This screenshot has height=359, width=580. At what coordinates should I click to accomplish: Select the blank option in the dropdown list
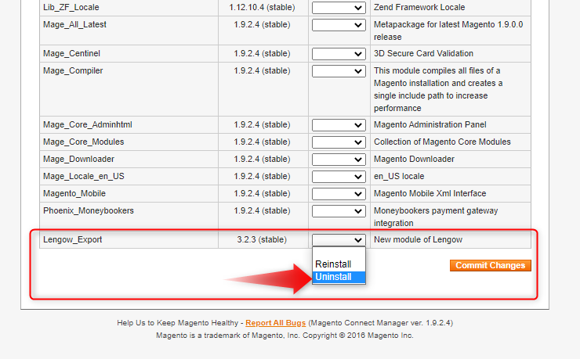339,253
